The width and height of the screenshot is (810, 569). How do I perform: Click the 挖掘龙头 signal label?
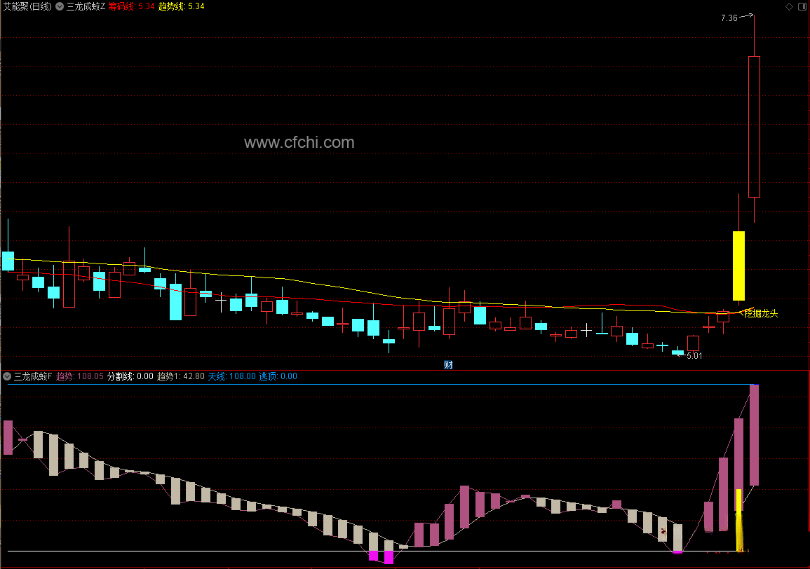pos(761,313)
